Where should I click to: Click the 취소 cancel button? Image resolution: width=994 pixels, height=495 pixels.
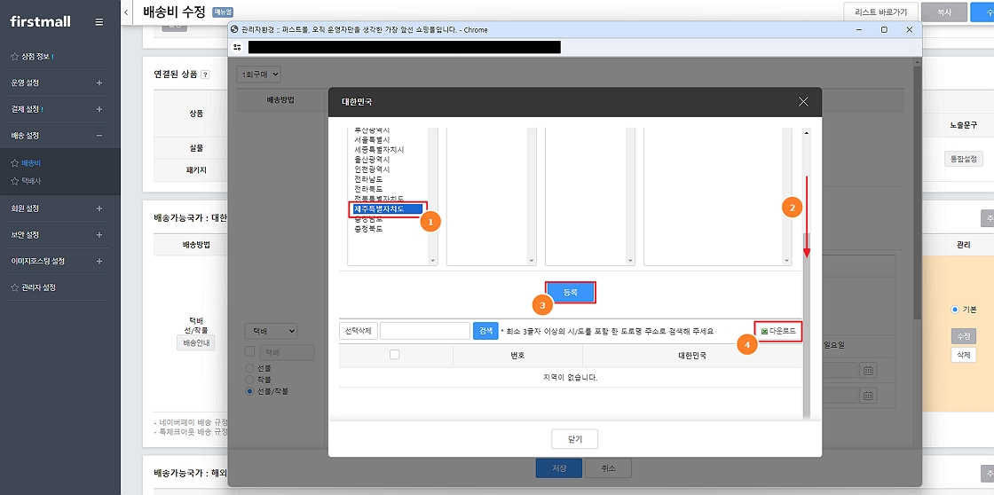608,468
